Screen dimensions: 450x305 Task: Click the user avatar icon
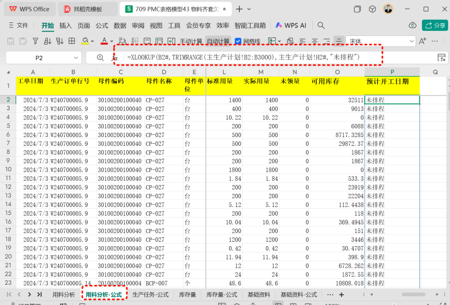[x=388, y=9]
